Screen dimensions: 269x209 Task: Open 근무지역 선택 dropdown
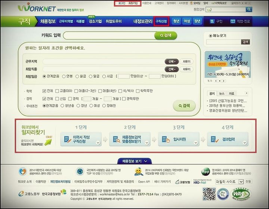point(171,61)
